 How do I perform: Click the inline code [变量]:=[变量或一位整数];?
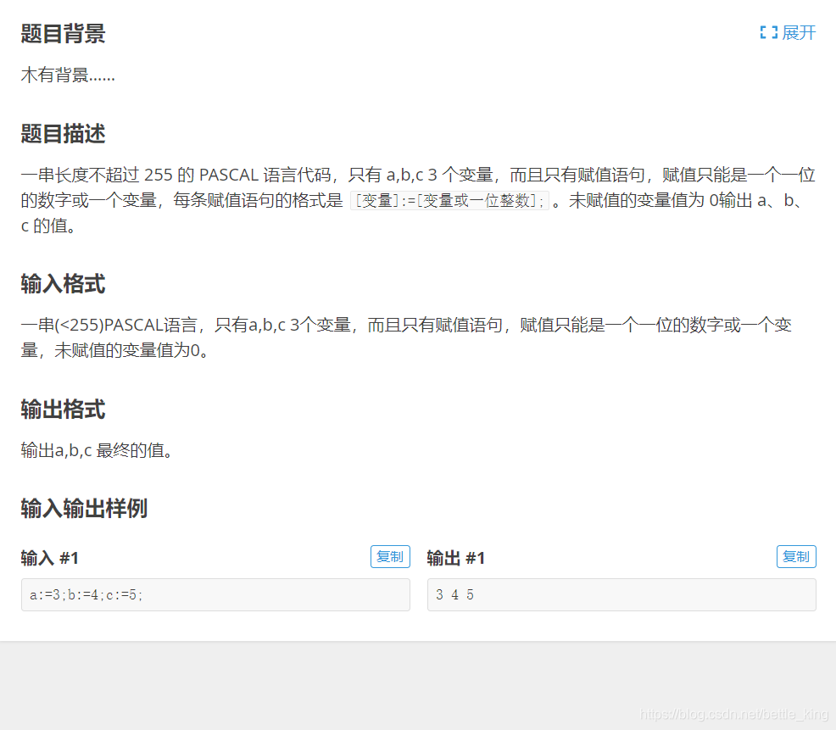point(449,200)
